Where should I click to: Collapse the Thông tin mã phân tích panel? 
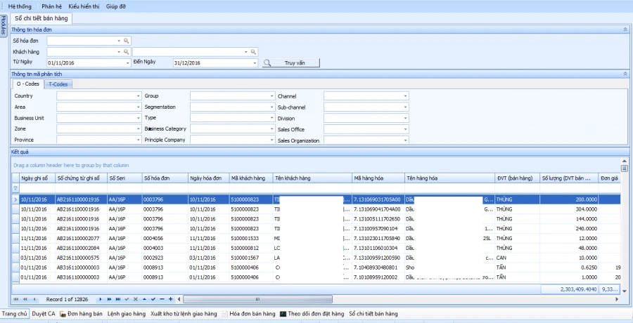tap(625, 74)
